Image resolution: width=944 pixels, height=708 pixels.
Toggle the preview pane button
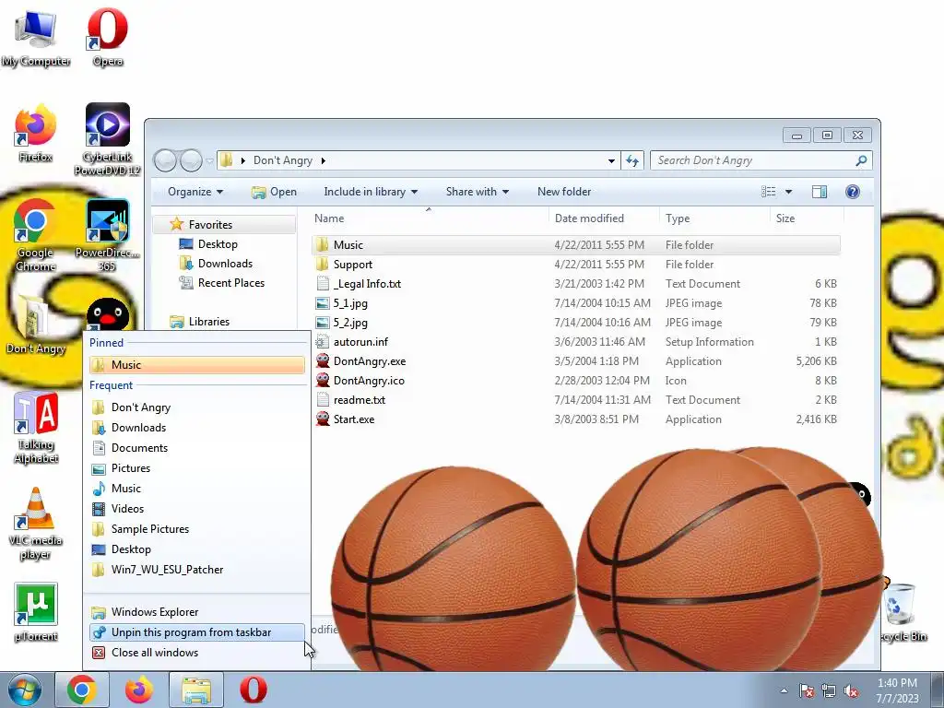tap(820, 192)
